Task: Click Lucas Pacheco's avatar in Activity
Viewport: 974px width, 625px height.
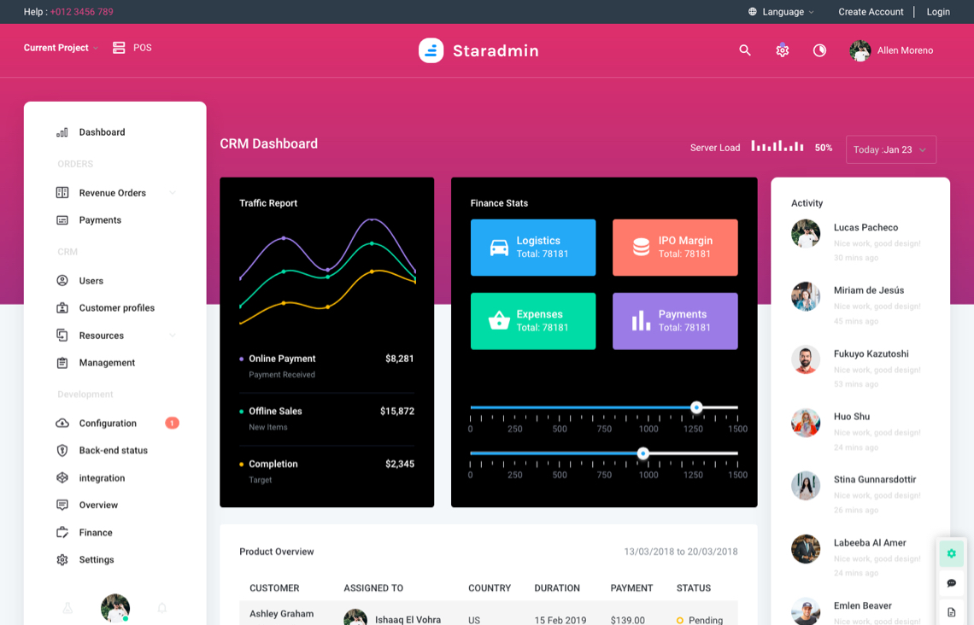Action: point(806,234)
